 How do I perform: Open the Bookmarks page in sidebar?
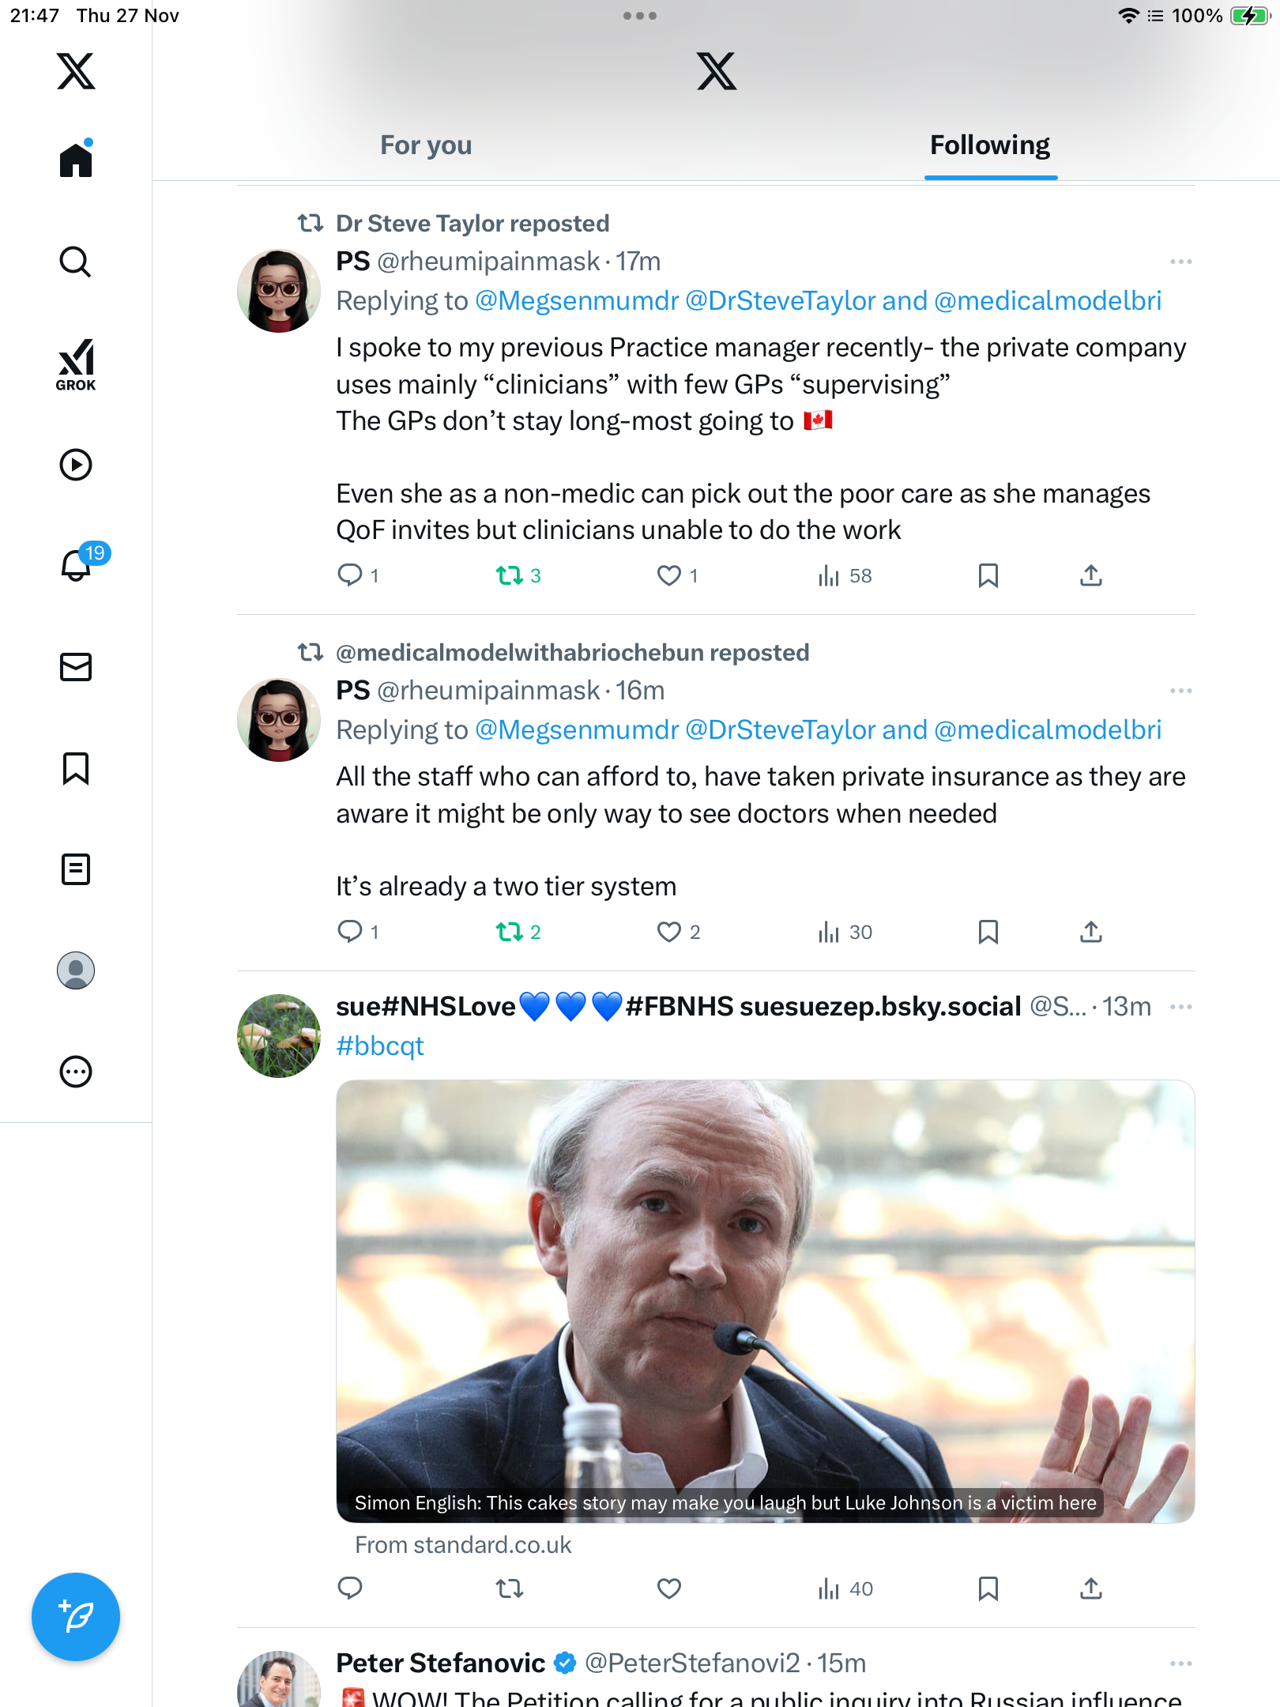76,768
